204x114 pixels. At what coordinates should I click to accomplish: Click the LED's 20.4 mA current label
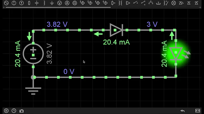[164, 54]
